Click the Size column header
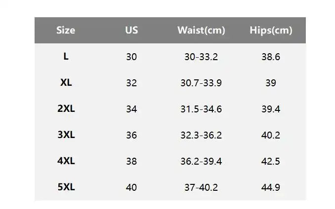 pos(66,30)
